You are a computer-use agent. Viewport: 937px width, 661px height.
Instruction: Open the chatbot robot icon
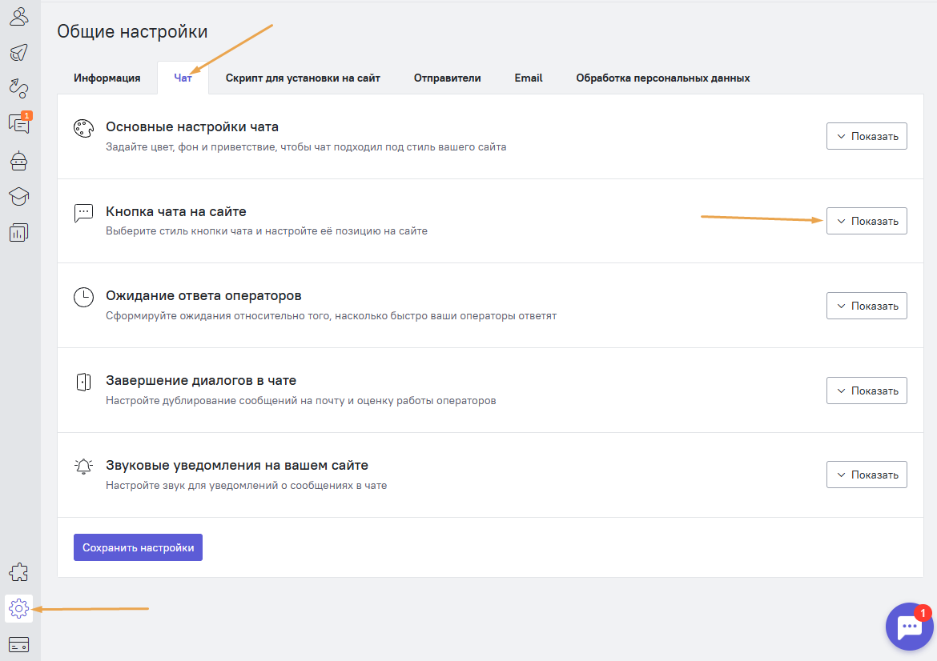tap(18, 161)
